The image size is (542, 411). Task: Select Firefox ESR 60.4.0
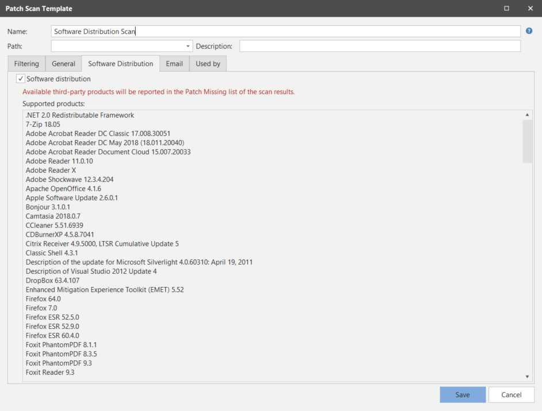point(52,335)
